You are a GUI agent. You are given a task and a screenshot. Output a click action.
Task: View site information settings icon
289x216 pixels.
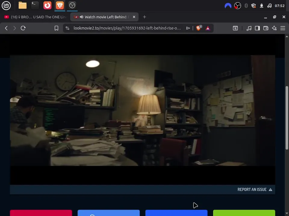click(x=67, y=28)
